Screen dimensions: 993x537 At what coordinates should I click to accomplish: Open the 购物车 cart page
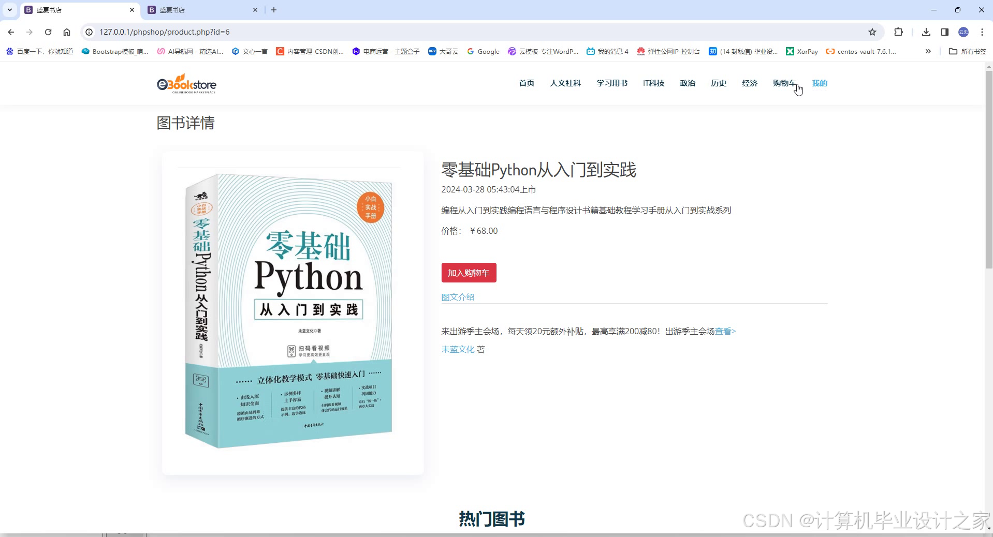point(784,83)
